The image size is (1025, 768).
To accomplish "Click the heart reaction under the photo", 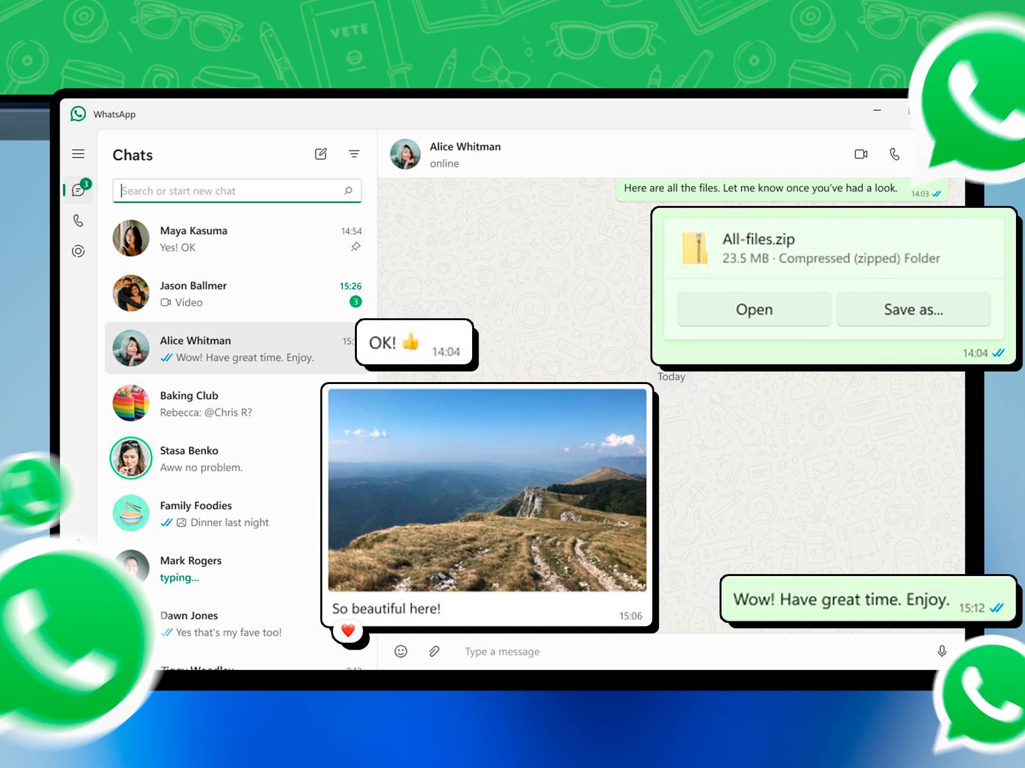I will (x=348, y=631).
